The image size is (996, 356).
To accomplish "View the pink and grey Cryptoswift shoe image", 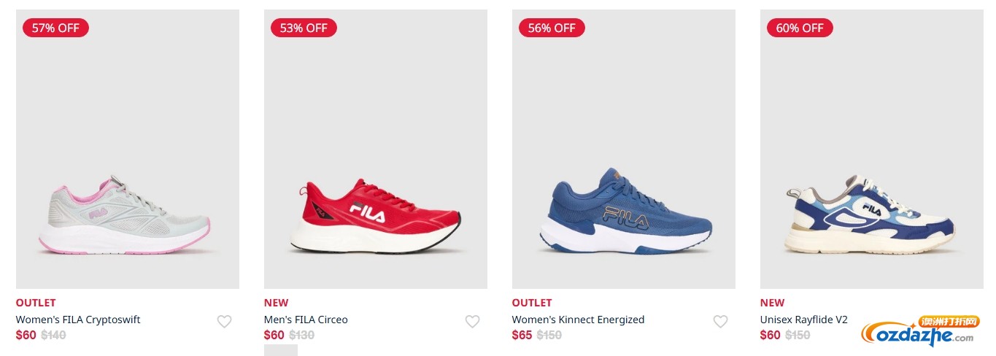I will 124,215.
